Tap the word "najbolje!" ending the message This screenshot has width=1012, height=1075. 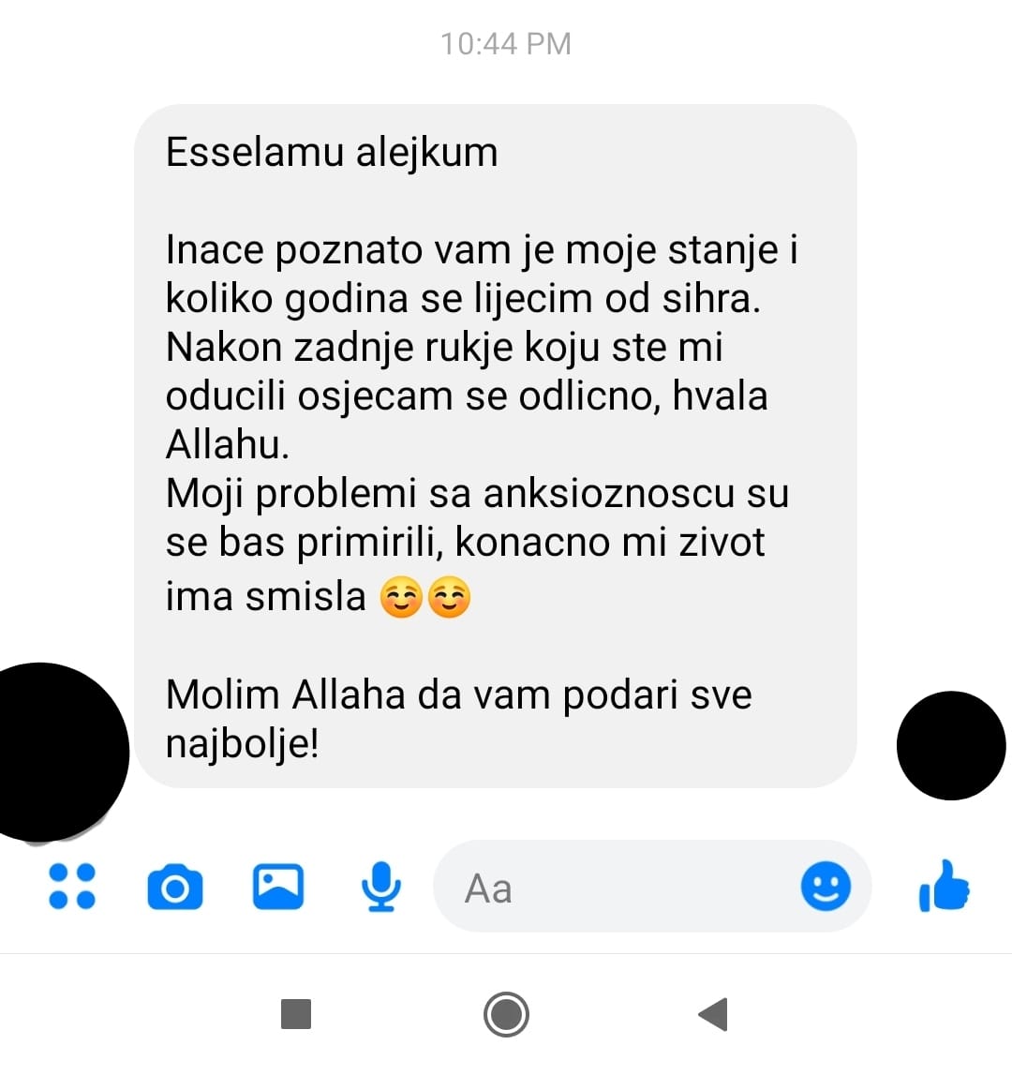243,744
